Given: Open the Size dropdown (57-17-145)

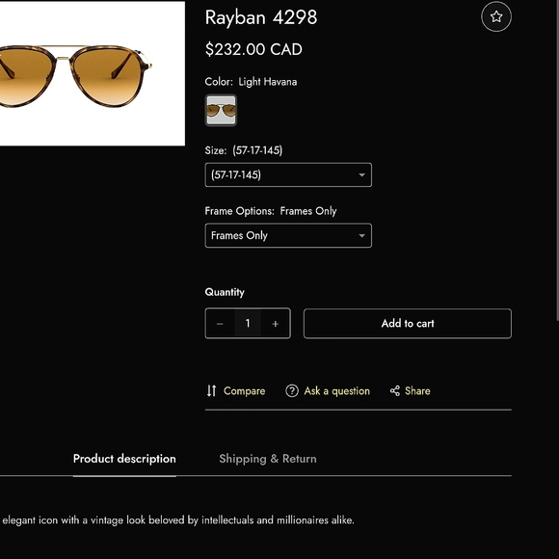Looking at the screenshot, I should pyautogui.click(x=288, y=174).
